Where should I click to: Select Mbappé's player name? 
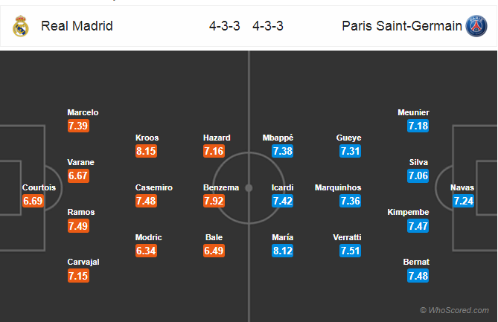[x=278, y=138]
